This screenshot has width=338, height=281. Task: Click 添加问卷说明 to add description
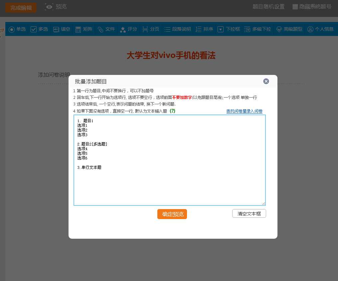(x=54, y=75)
